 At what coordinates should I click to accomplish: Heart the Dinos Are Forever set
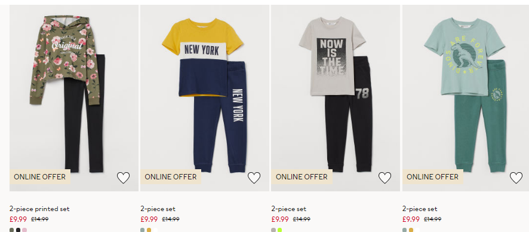coord(516,178)
